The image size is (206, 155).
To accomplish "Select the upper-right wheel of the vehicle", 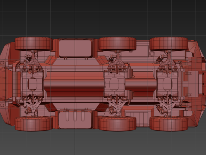I will pos(169,44).
